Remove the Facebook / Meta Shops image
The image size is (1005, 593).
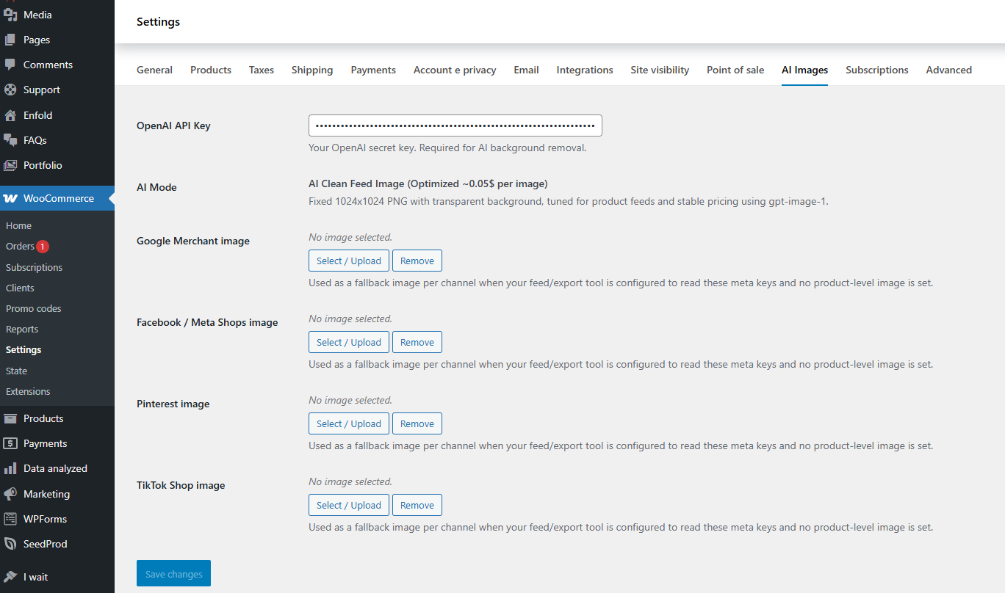[417, 342]
